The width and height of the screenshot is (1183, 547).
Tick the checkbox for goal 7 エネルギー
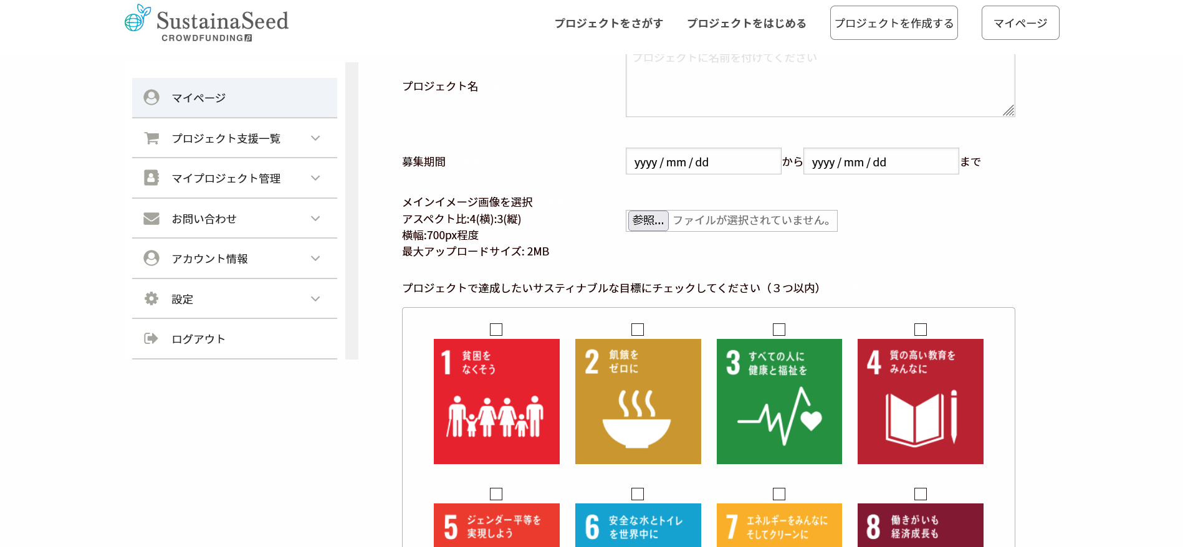(779, 494)
